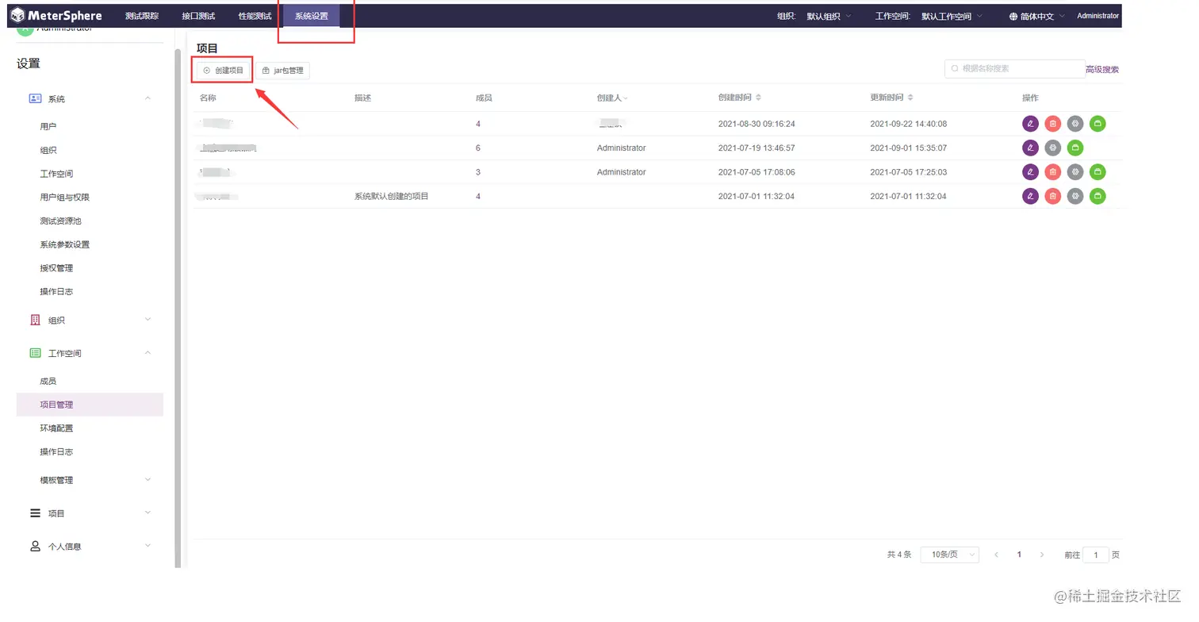Open the 性能测试 top menu

point(255,16)
